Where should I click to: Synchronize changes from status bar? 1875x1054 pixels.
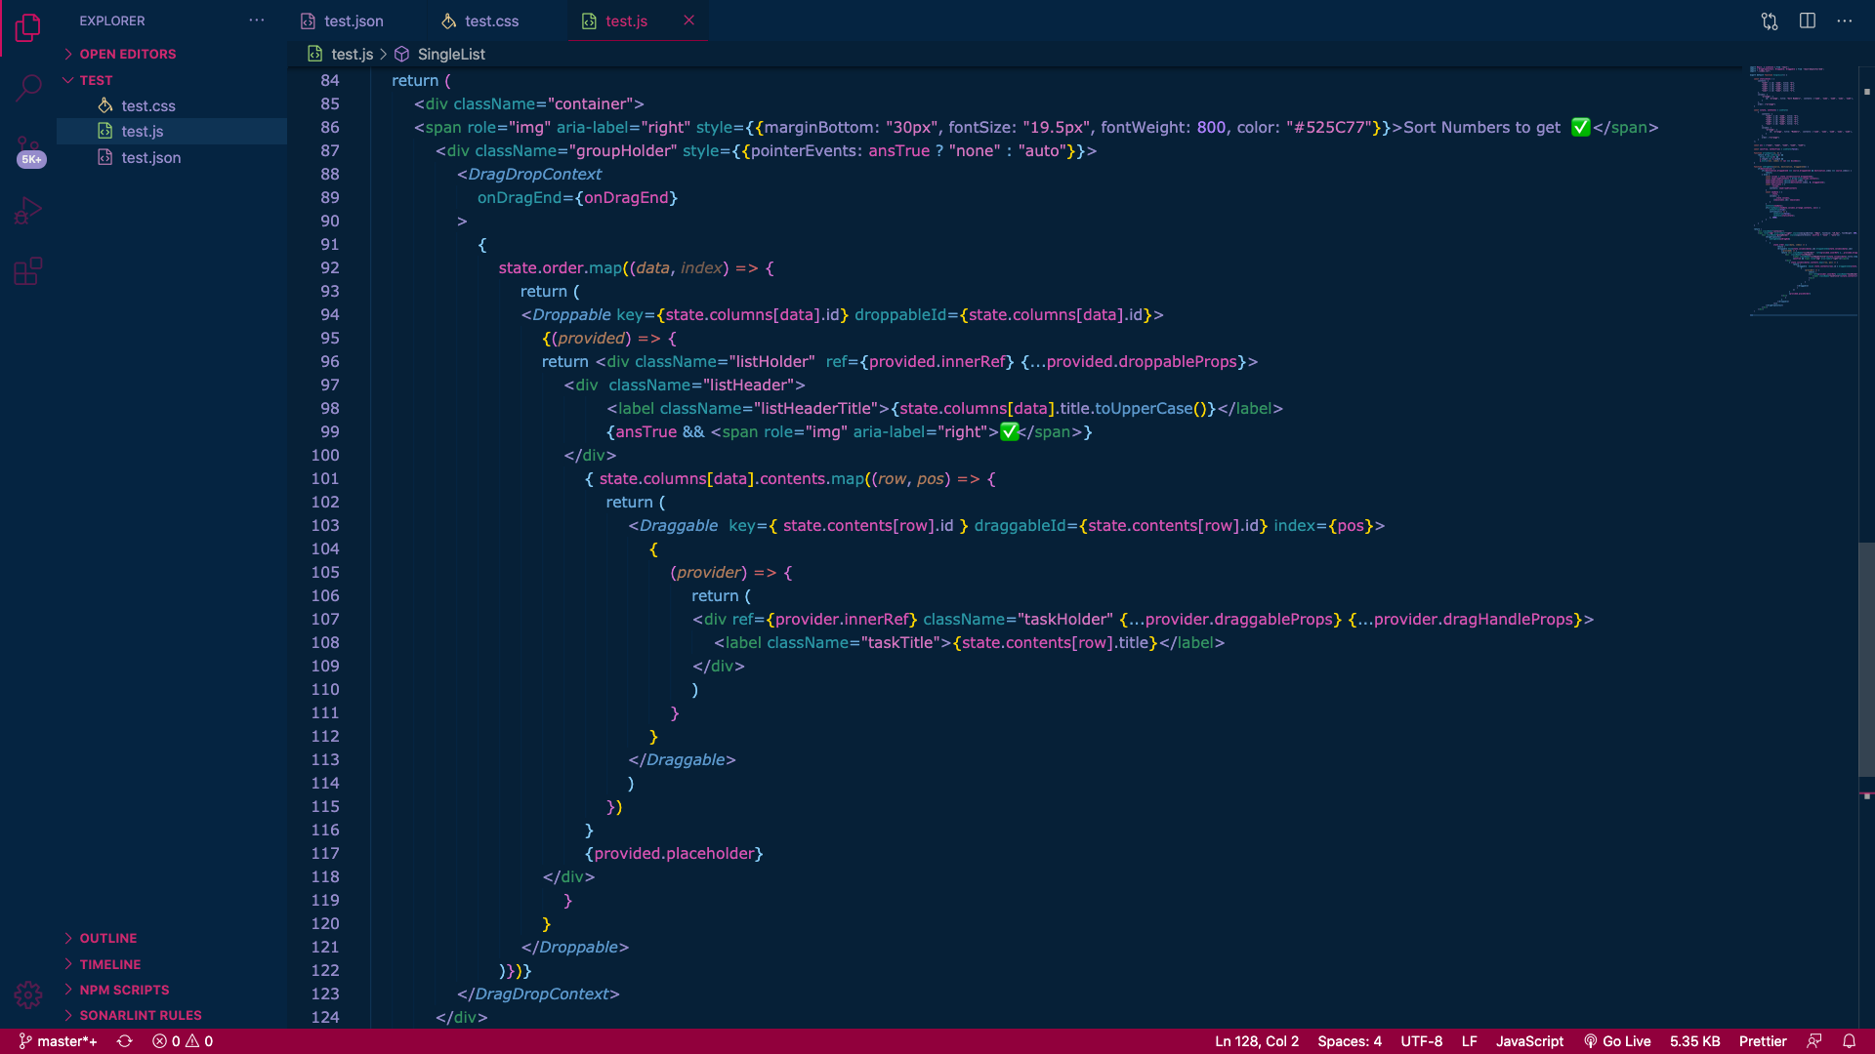(x=125, y=1041)
